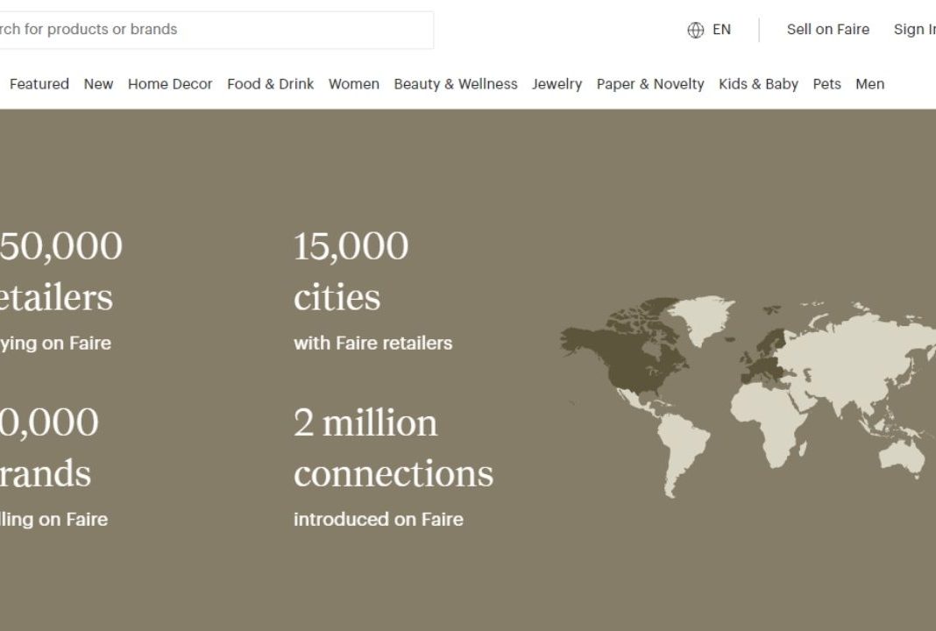
Task: Click the "connections" heading text
Action: [x=394, y=473]
